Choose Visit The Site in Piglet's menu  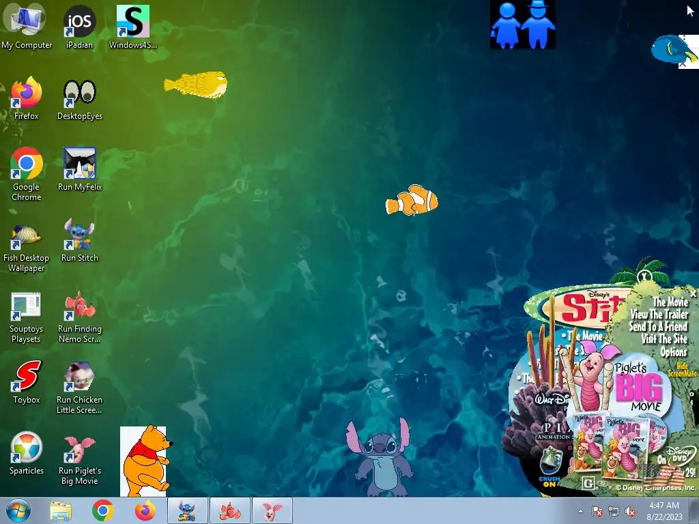(x=665, y=339)
